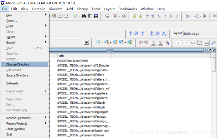Click the Insert Cursor yellow icon
The image size is (217, 138).
(135, 16)
